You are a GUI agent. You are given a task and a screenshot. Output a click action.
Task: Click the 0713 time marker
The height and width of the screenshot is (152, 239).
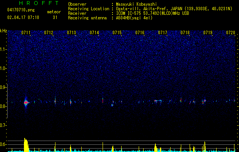(71, 32)
